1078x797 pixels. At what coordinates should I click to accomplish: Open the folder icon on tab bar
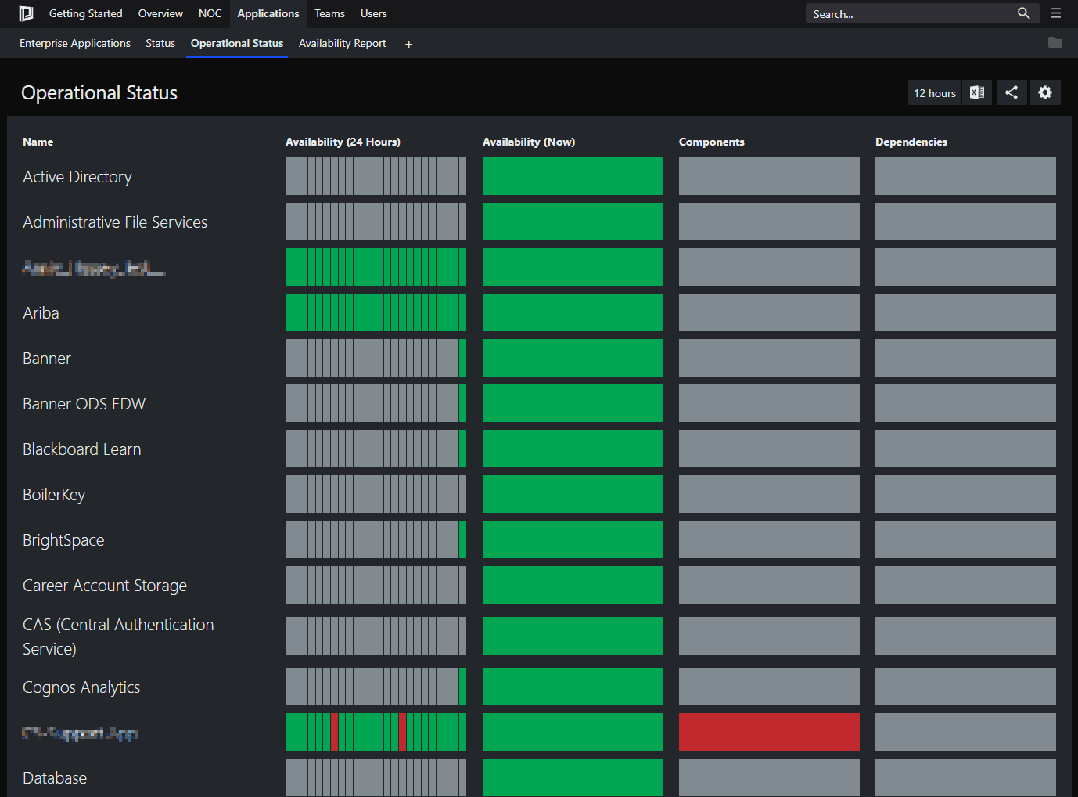click(x=1055, y=42)
